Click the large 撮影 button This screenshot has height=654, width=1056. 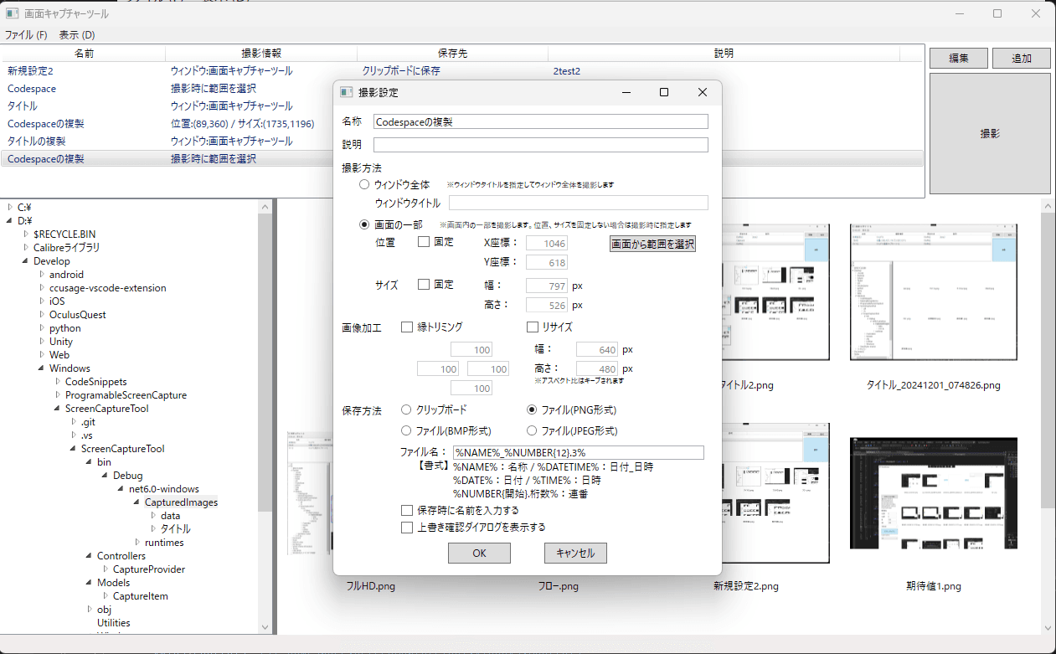pos(990,133)
